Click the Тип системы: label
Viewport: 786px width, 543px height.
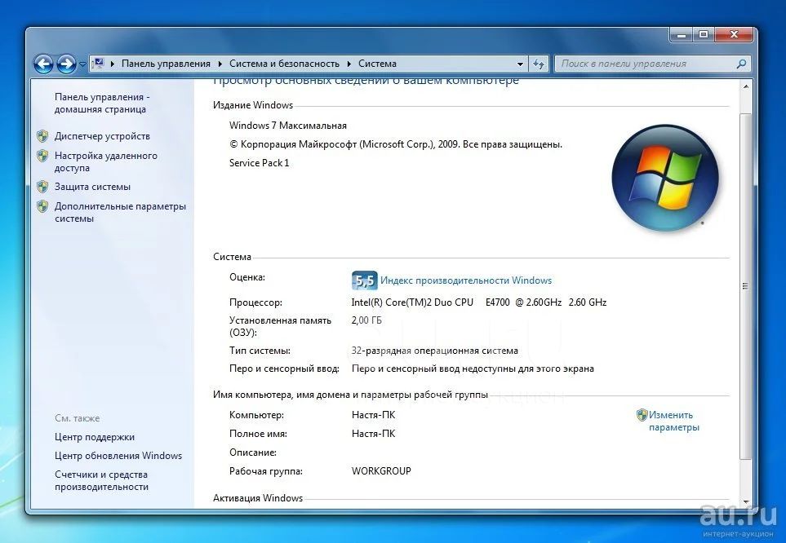point(260,351)
